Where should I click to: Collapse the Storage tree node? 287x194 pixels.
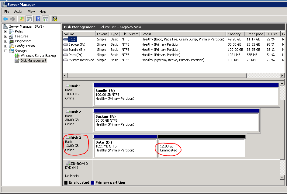[x=6, y=51]
